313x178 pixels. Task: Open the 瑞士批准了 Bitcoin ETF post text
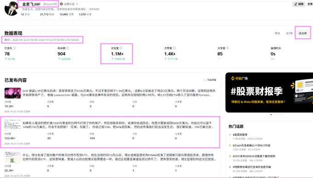pos(119,157)
